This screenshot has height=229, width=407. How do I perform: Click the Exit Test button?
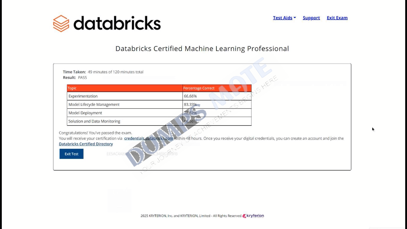72,154
